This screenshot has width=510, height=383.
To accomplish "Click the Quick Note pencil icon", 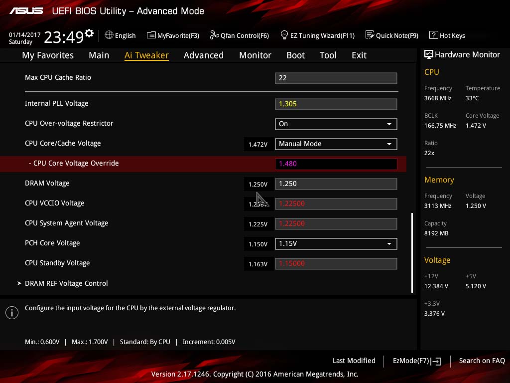I will tap(370, 35).
